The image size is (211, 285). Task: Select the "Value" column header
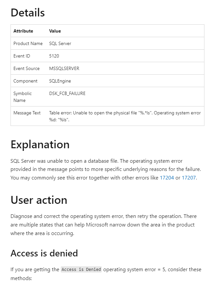pyautogui.click(x=55, y=31)
